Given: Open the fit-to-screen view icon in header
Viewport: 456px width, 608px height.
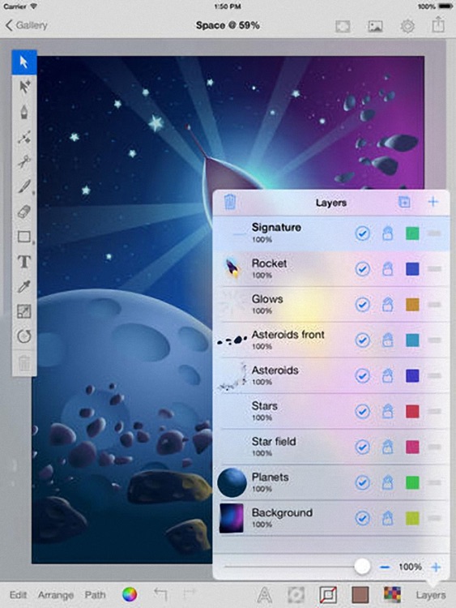Looking at the screenshot, I should (x=343, y=26).
